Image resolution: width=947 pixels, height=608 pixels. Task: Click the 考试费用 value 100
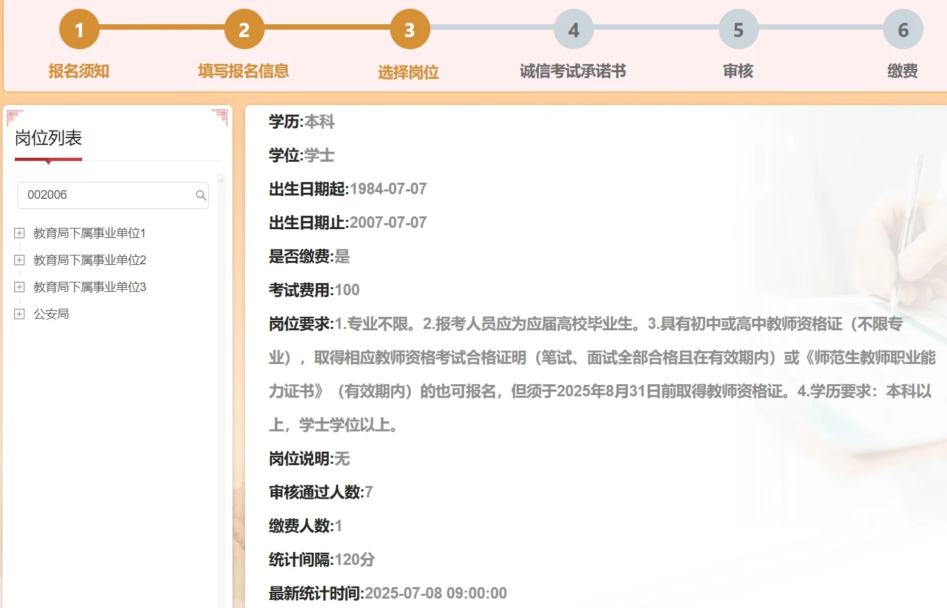pos(347,291)
